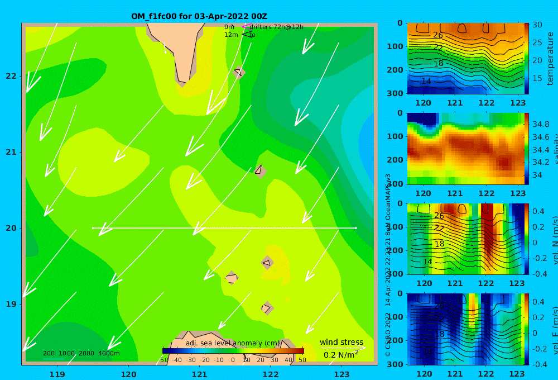
Task: Click the vel. N colorbar tick label -0.4
Action: pos(540,274)
